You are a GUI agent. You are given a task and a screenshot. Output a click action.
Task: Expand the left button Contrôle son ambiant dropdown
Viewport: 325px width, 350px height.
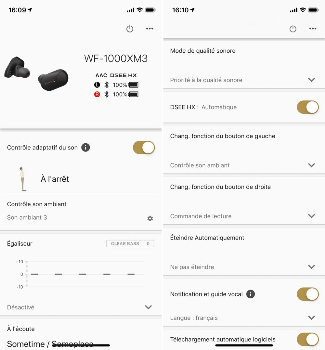click(244, 165)
